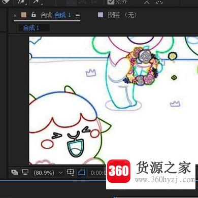Screen dimensions: 198x198
Task: Click the tan label color swatch of 合成 tab
Action: click(x=24, y=15)
